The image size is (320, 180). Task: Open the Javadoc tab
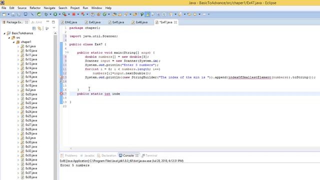click(87, 155)
